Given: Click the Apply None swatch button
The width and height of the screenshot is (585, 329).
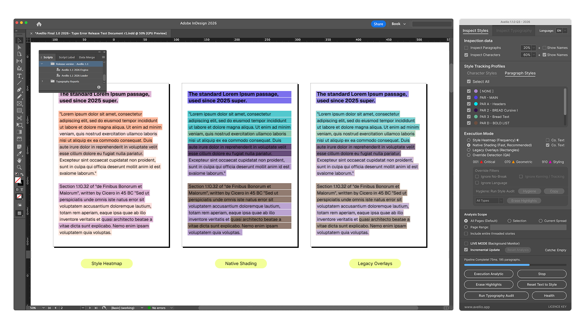Looking at the screenshot, I should click(x=19, y=197).
